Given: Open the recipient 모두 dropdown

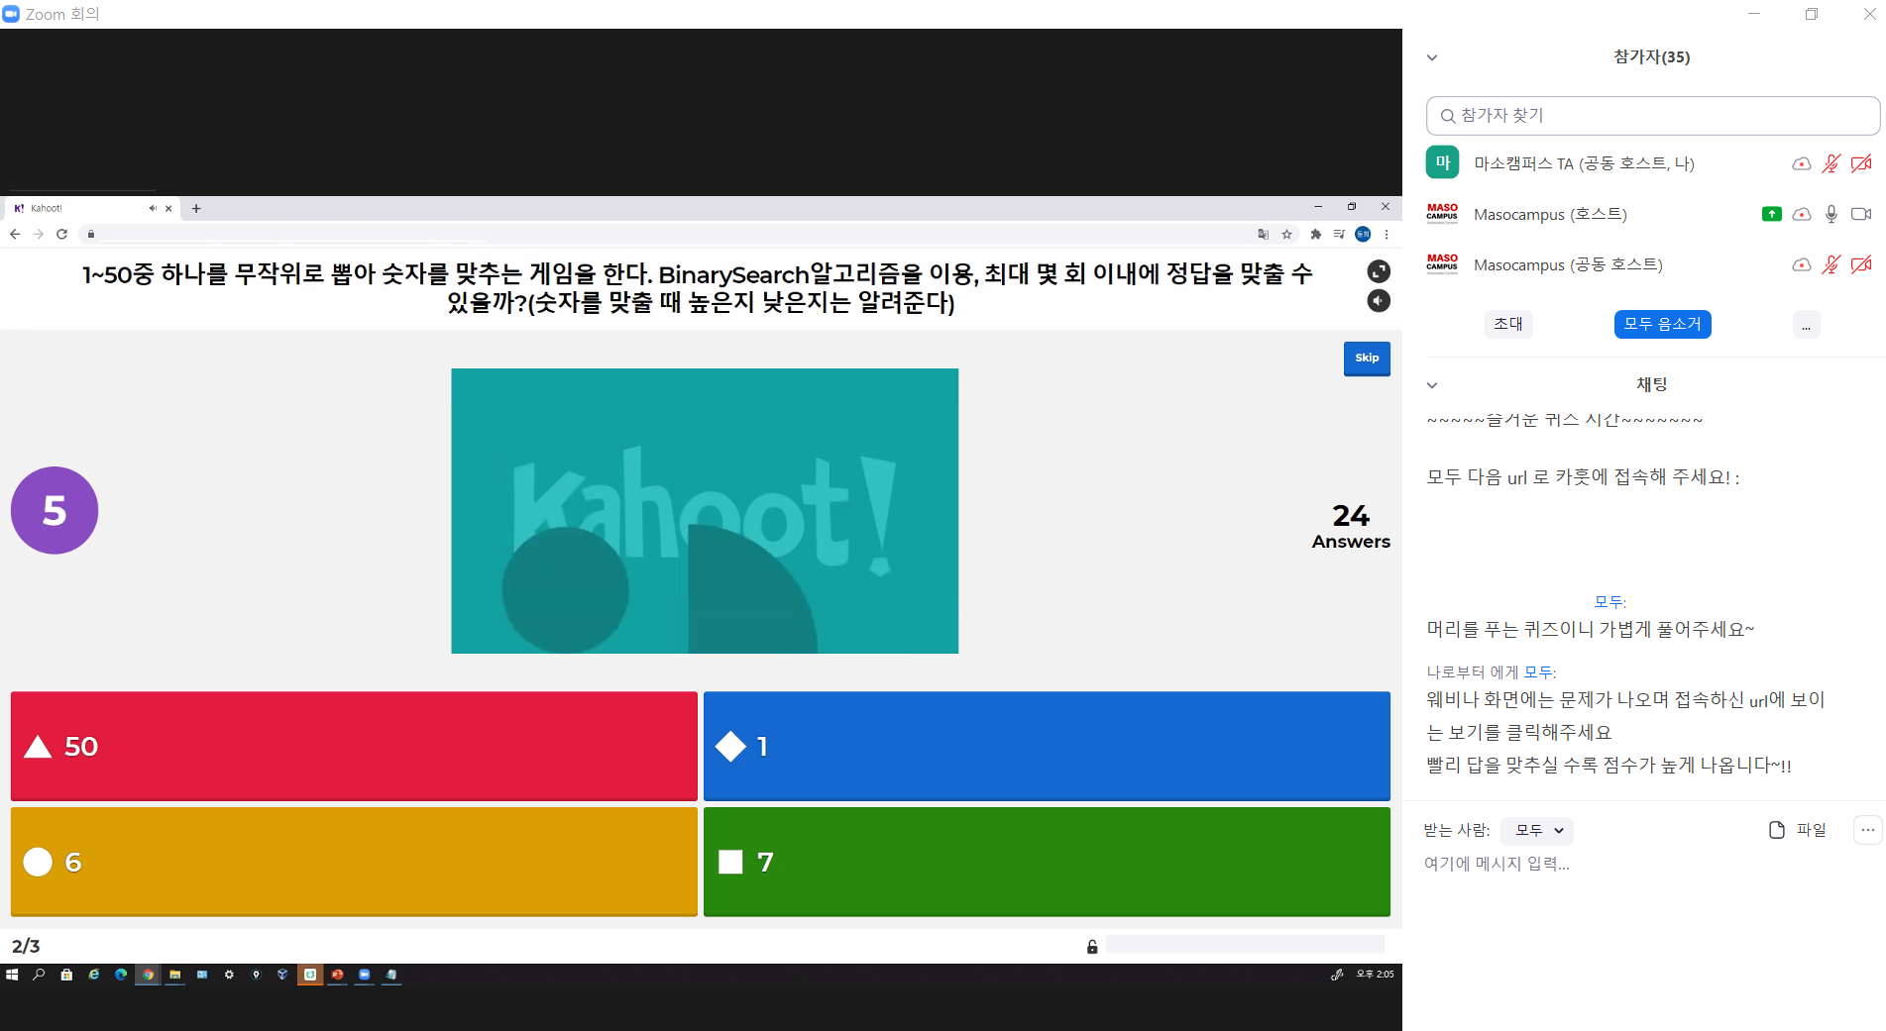Looking at the screenshot, I should 1537,831.
